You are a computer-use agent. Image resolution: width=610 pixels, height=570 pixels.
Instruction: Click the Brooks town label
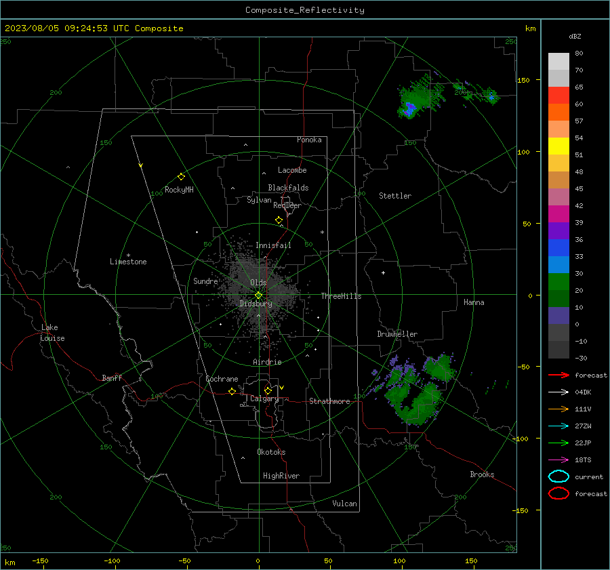pos(482,474)
